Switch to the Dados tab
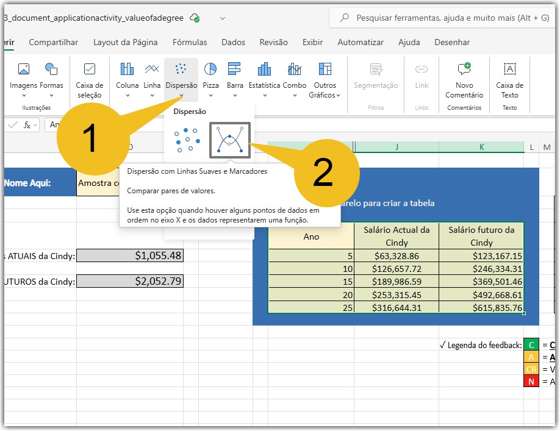This screenshot has height=431, width=560. tap(233, 43)
